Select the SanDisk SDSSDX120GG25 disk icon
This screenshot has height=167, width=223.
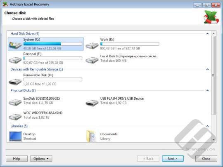[x=15, y=102]
